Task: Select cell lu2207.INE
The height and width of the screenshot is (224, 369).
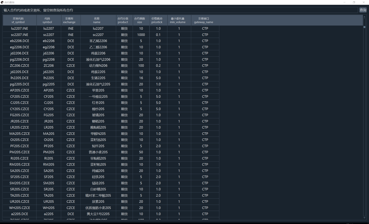Action: click(19, 28)
